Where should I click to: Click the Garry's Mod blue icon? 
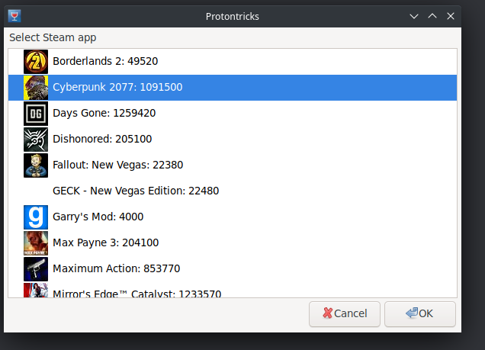point(36,217)
